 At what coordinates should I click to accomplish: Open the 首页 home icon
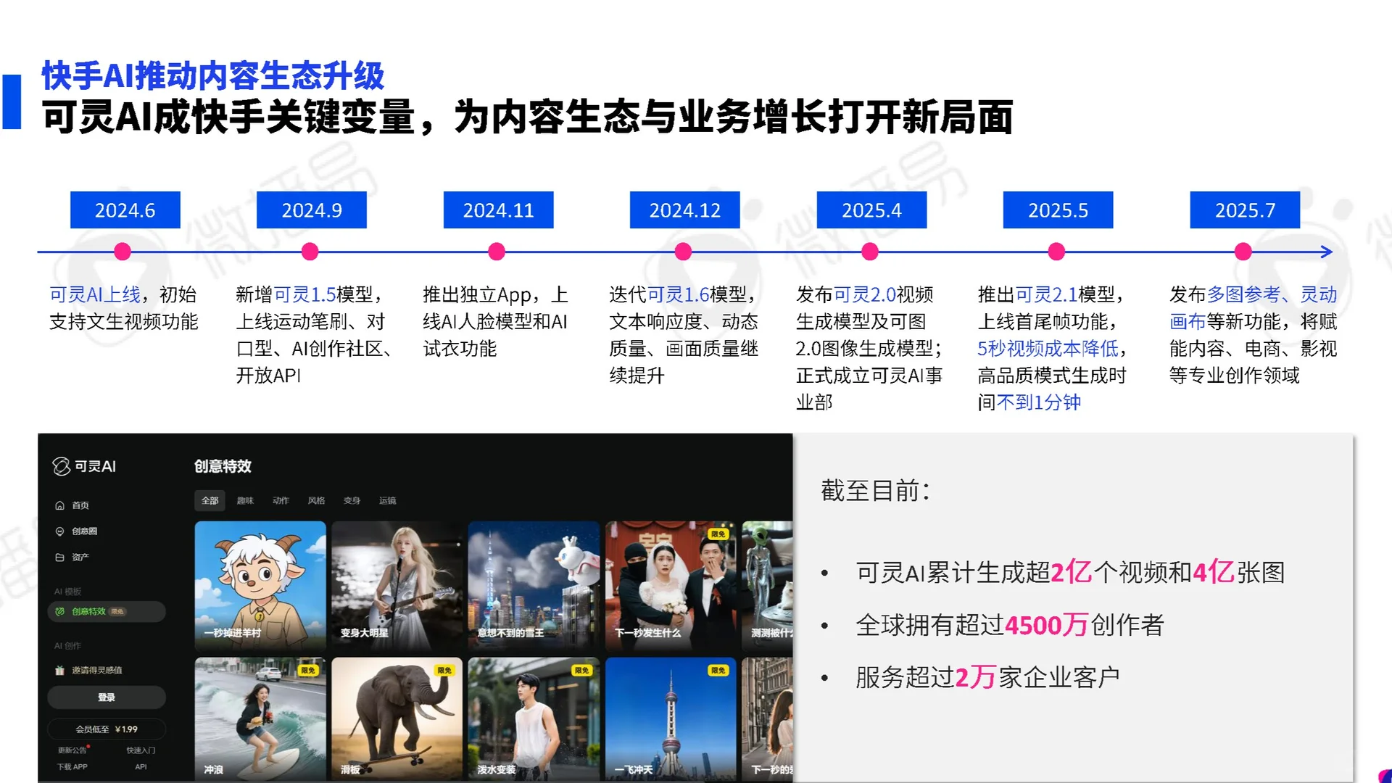point(59,505)
